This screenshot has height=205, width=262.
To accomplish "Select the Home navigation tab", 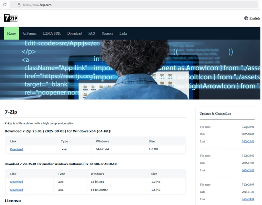I will (x=11, y=33).
